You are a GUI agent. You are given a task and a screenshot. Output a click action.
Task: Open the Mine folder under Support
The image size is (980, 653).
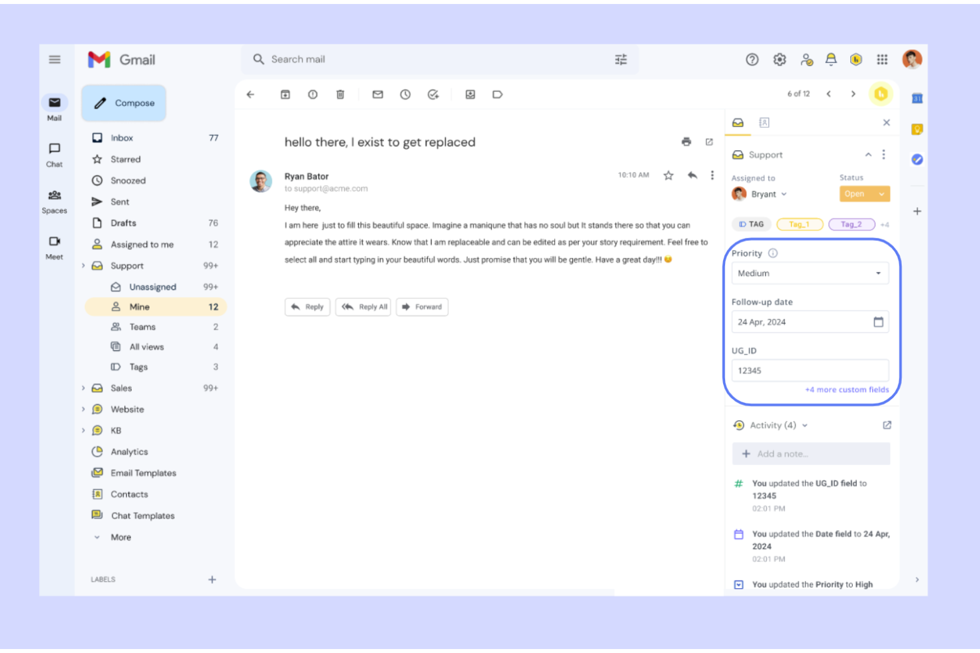140,306
